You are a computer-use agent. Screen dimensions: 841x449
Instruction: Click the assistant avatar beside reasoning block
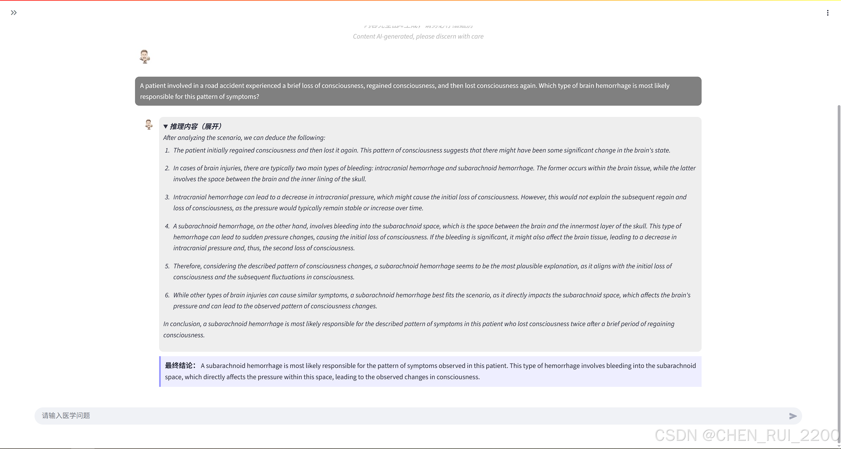click(x=148, y=124)
